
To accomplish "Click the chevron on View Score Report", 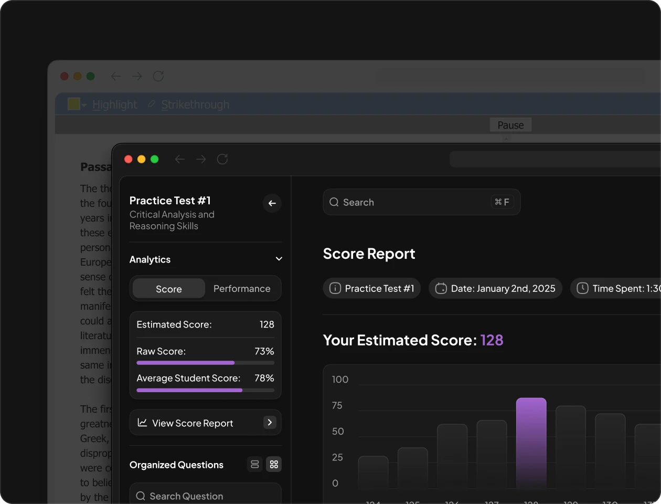I will (270, 422).
